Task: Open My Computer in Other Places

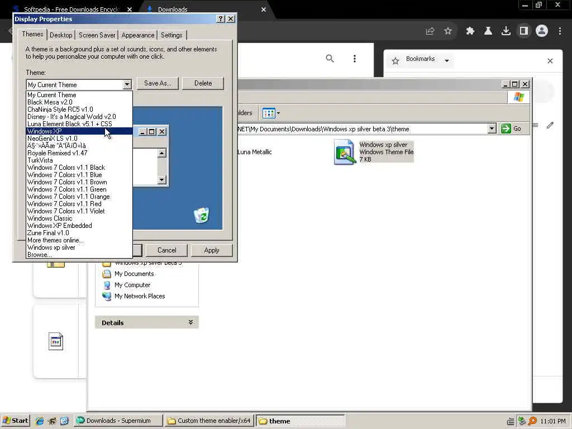Action: (132, 285)
